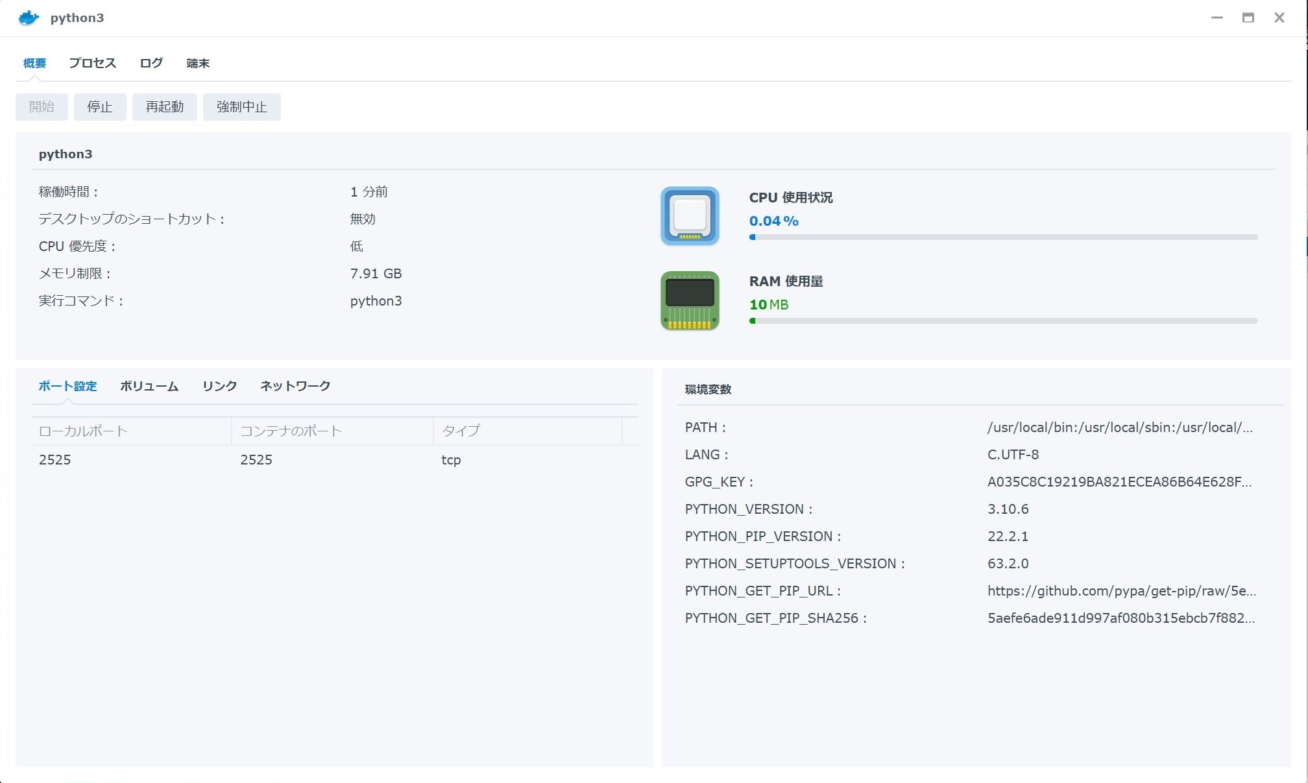
Task: Select the 概要 overview tab
Action: (34, 63)
